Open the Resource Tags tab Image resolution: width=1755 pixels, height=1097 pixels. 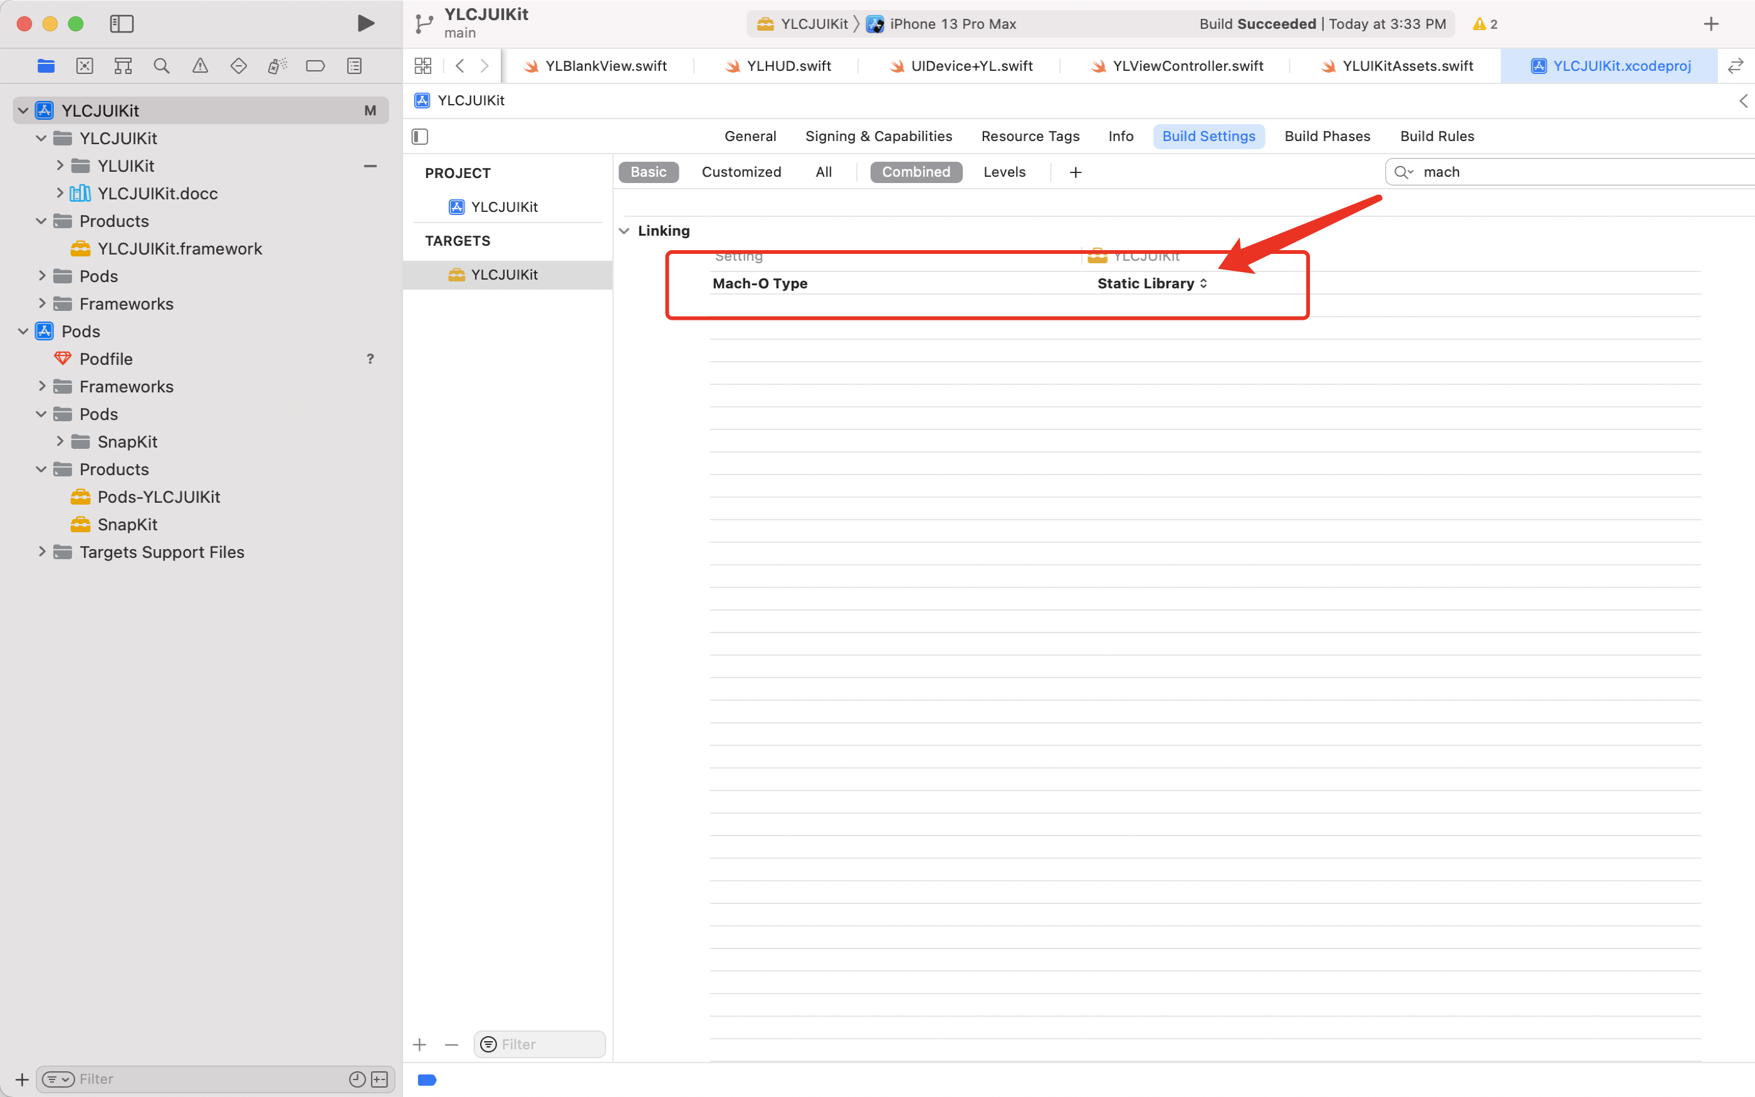click(1030, 137)
